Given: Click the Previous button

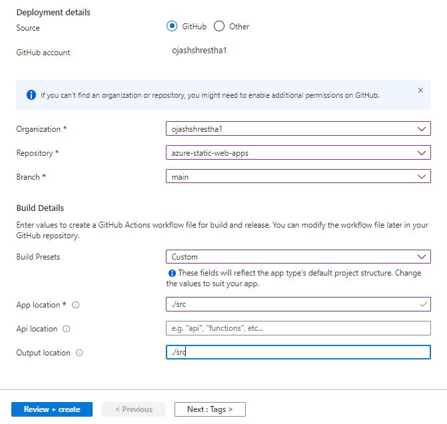Looking at the screenshot, I should pyautogui.click(x=133, y=409).
